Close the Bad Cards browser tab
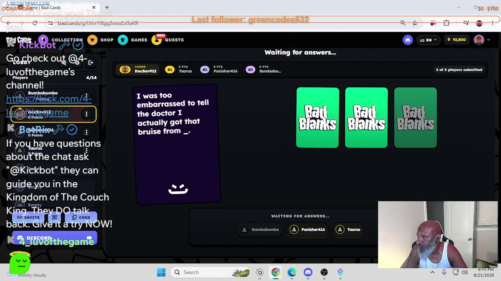 click(94, 7)
